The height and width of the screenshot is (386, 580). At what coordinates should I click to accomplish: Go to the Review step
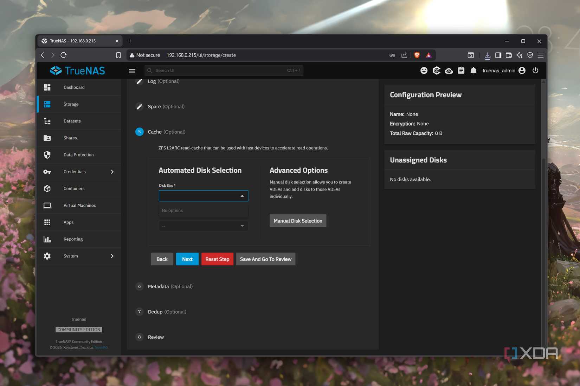(x=156, y=337)
